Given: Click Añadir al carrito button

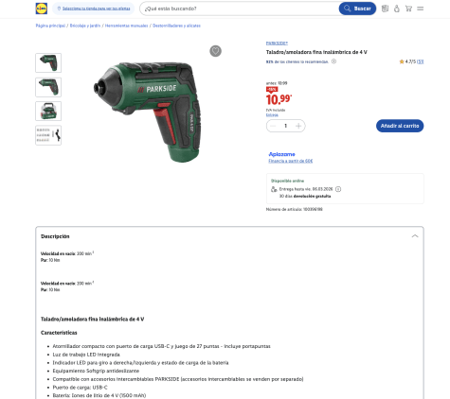Looking at the screenshot, I should point(400,126).
